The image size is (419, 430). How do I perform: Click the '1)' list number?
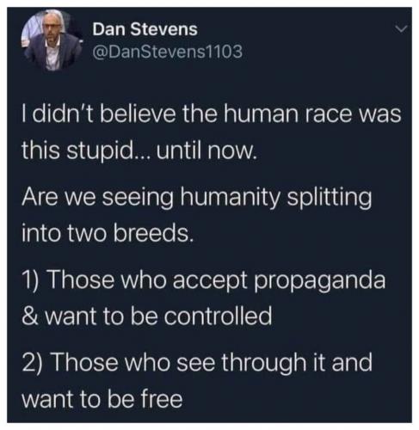pyautogui.click(x=33, y=280)
